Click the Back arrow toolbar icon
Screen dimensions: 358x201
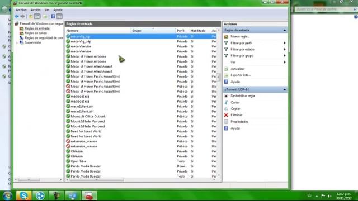(x=17, y=16)
